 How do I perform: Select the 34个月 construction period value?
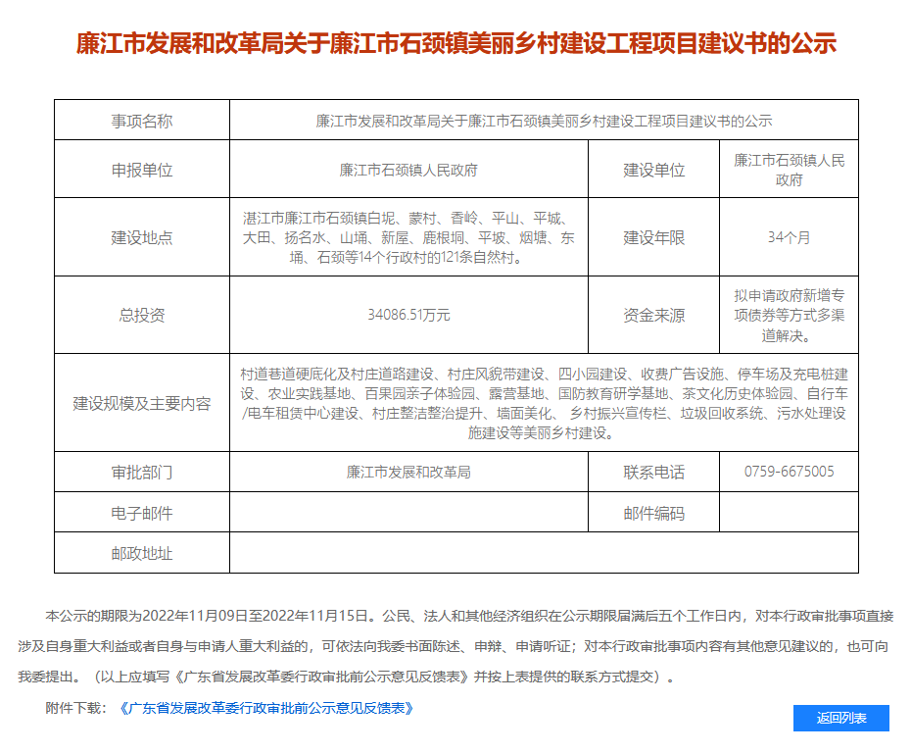coord(789,237)
